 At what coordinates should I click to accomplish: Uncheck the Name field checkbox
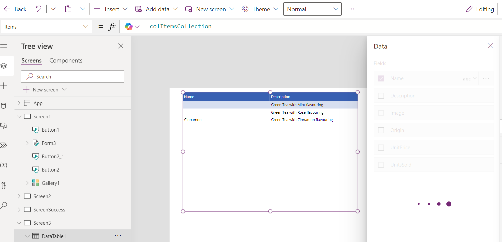pos(381,78)
